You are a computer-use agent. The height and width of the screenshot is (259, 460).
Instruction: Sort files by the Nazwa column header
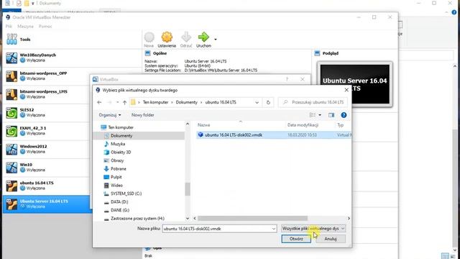coord(203,124)
